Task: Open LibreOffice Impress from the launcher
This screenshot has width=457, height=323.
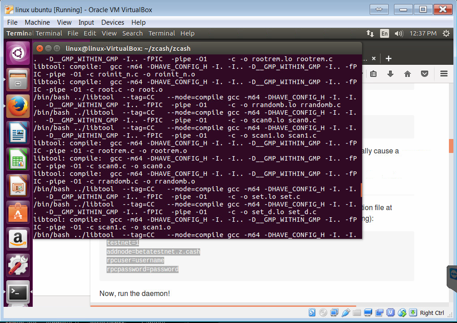Action: coord(18,186)
